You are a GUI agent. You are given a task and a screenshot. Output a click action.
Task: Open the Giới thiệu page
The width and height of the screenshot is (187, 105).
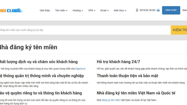click(x=45, y=10)
